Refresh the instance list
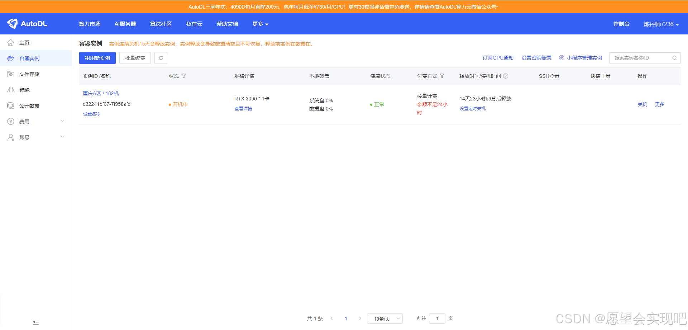 tap(161, 58)
